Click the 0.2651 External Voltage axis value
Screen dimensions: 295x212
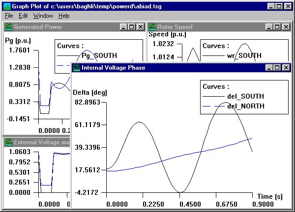tap(20, 182)
